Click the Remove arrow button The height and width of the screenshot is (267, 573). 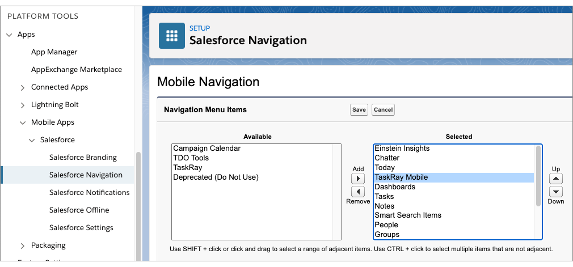coord(358,192)
